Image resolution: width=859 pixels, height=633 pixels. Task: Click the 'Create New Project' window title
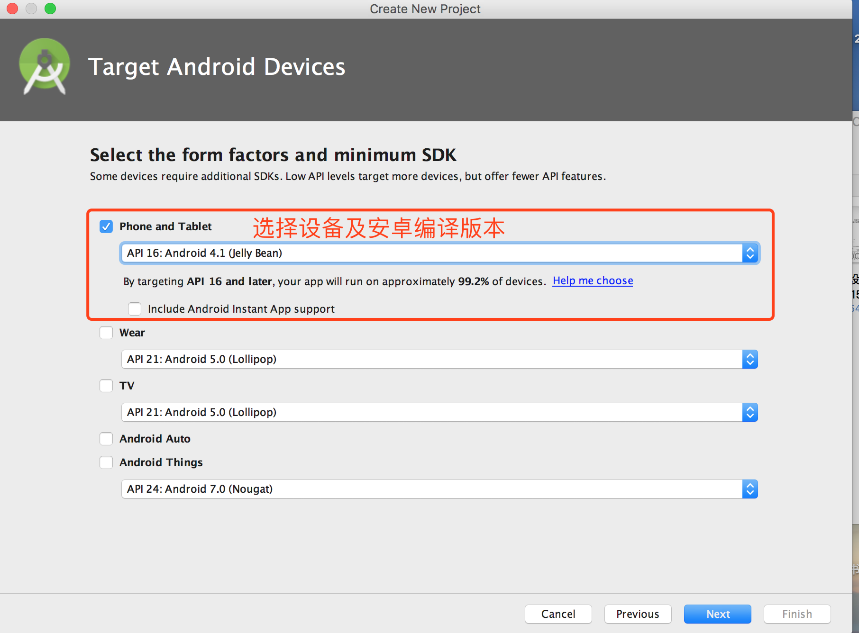click(425, 9)
